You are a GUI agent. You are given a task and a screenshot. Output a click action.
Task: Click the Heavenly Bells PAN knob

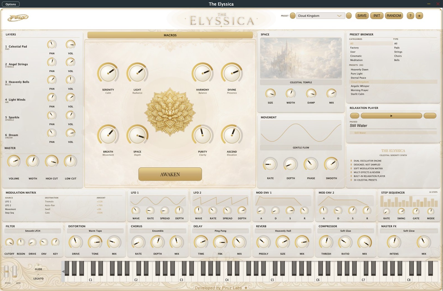pyautogui.click(x=52, y=80)
